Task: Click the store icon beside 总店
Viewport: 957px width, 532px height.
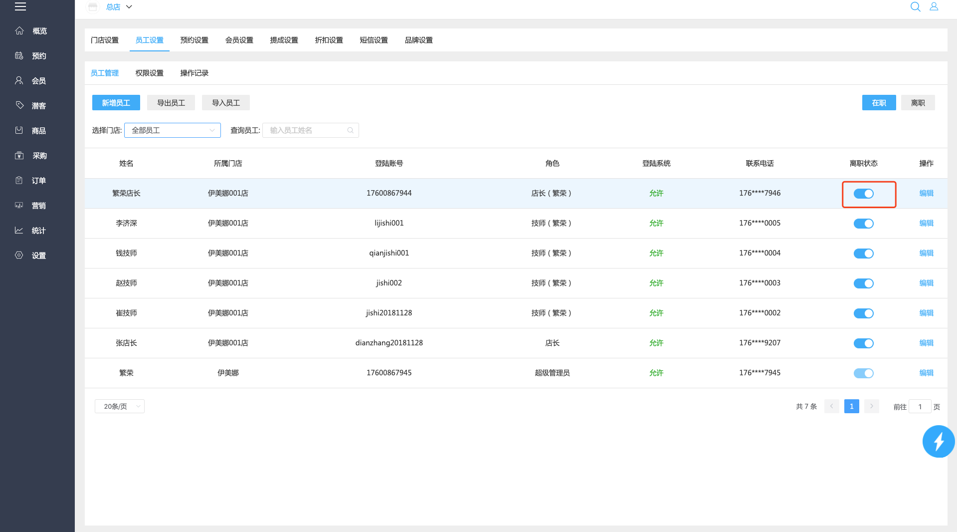Action: click(93, 7)
